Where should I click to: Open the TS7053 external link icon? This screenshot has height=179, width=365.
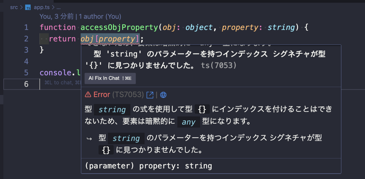click(x=150, y=95)
